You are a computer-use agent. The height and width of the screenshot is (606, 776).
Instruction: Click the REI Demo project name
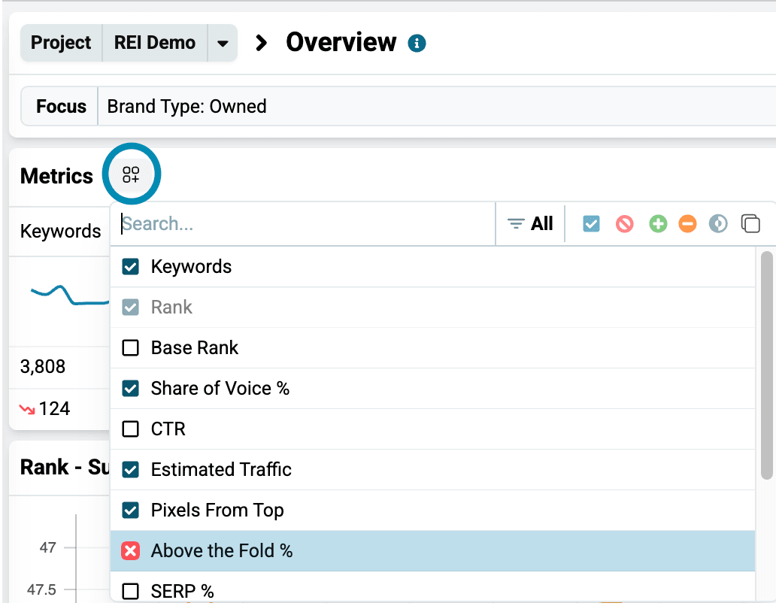155,43
